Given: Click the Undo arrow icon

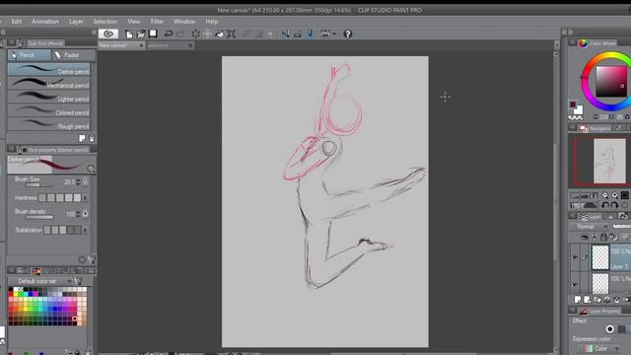Looking at the screenshot, I should tap(169, 35).
